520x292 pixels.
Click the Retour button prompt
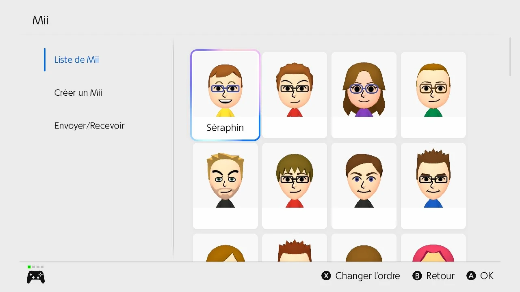433,276
